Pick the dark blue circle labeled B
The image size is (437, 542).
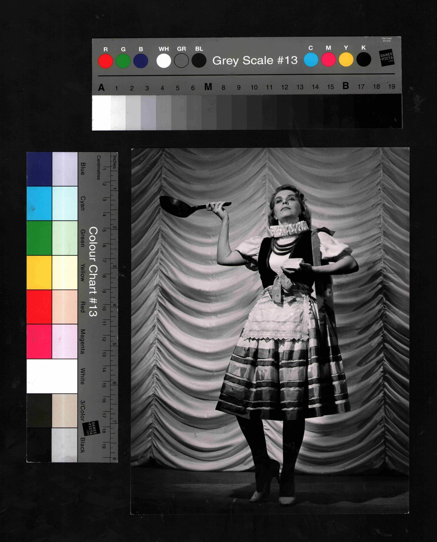(x=140, y=61)
